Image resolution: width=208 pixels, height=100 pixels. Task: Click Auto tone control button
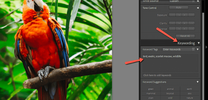pos(179,8)
